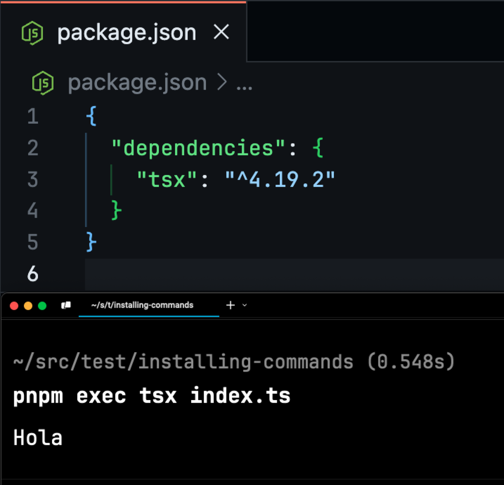Click the terminal panes icon beside traffic lights
The image size is (504, 485).
coord(66,305)
